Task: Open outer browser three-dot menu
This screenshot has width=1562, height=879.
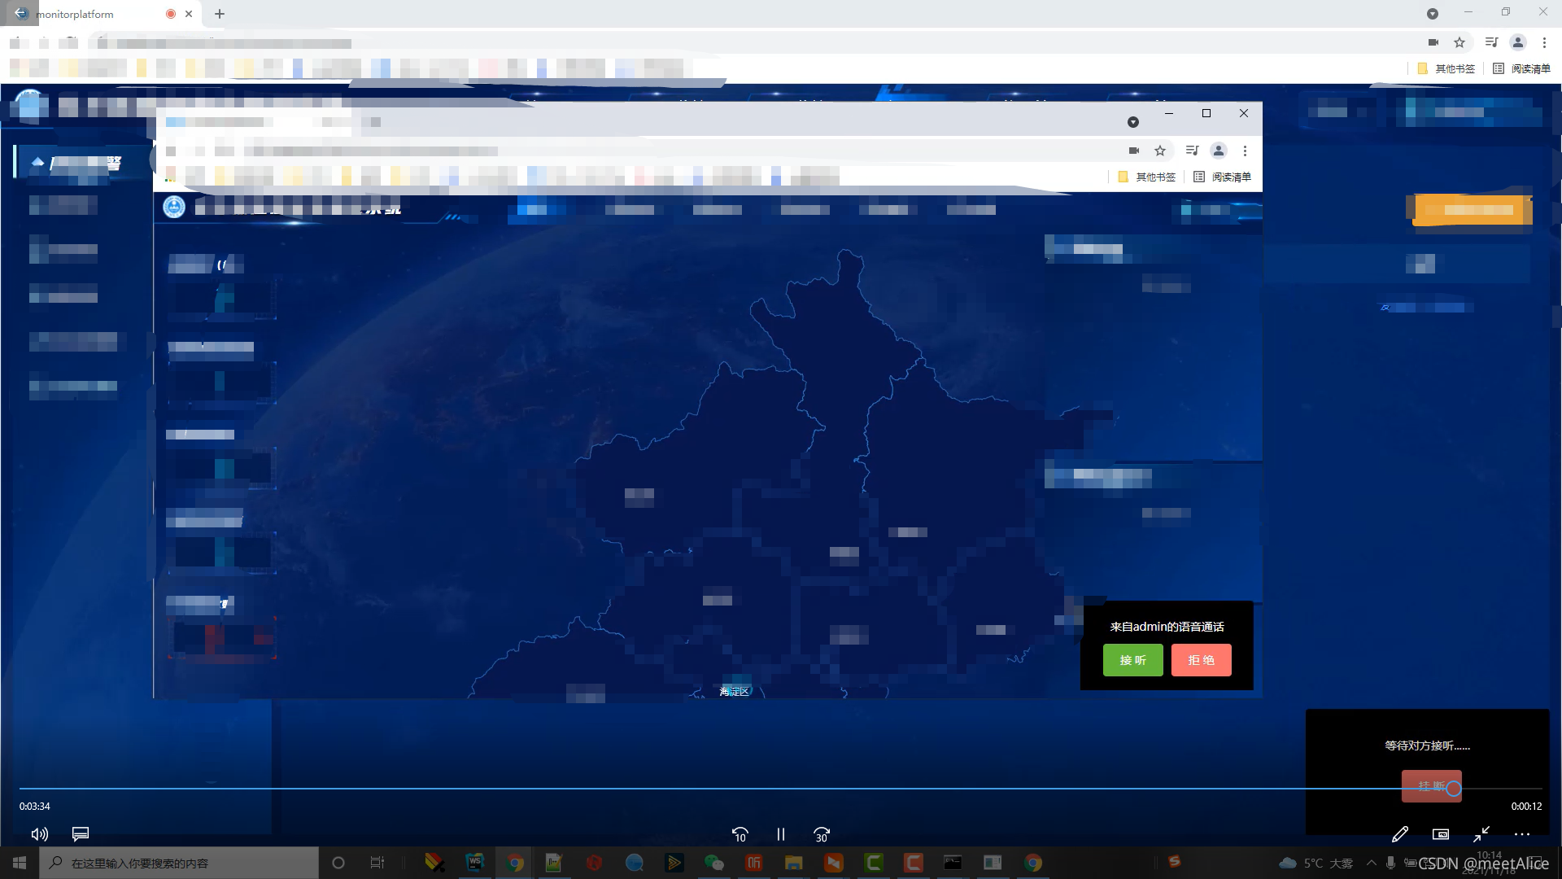Action: click(1544, 42)
